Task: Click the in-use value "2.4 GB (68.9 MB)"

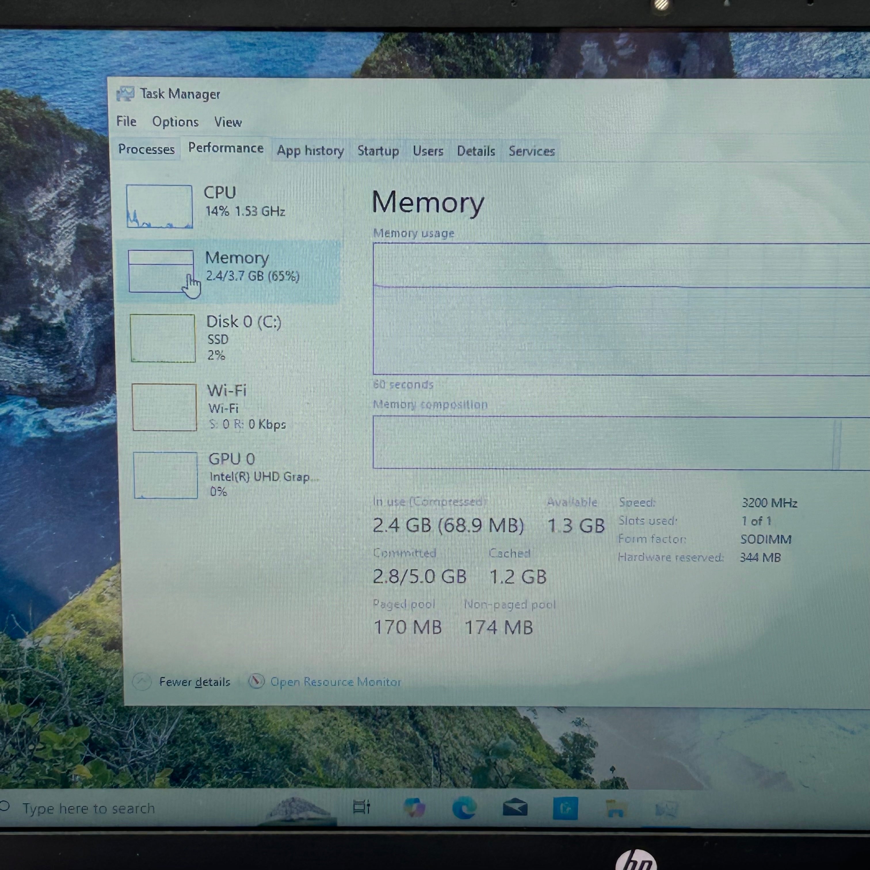Action: [449, 526]
